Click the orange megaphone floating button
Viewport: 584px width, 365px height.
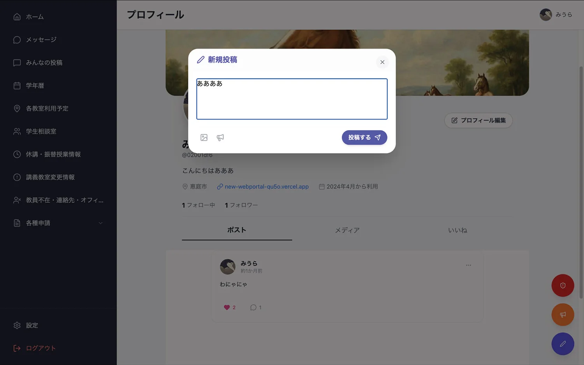563,314
